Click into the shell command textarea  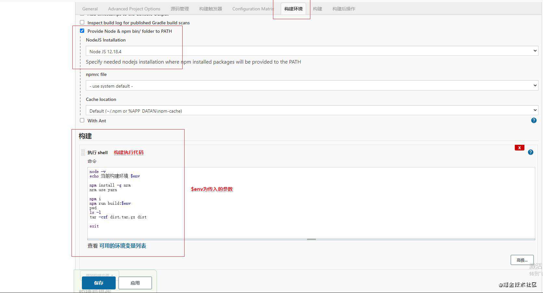[x=311, y=203]
